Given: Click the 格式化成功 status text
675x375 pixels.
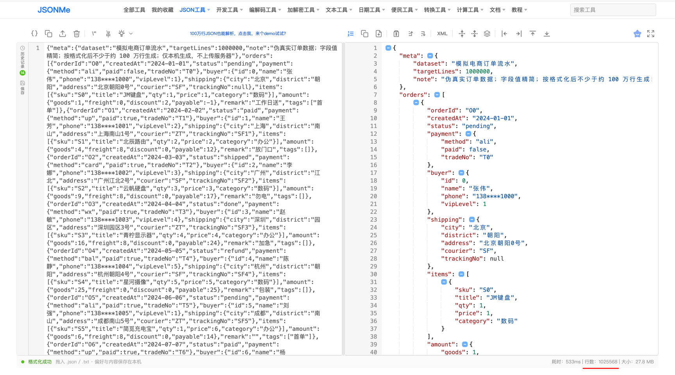Looking at the screenshot, I should click(x=40, y=362).
